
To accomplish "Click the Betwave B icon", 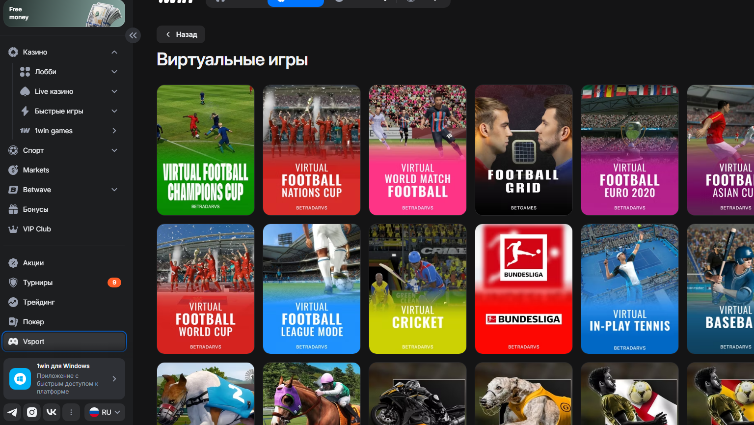I will pyautogui.click(x=13, y=190).
